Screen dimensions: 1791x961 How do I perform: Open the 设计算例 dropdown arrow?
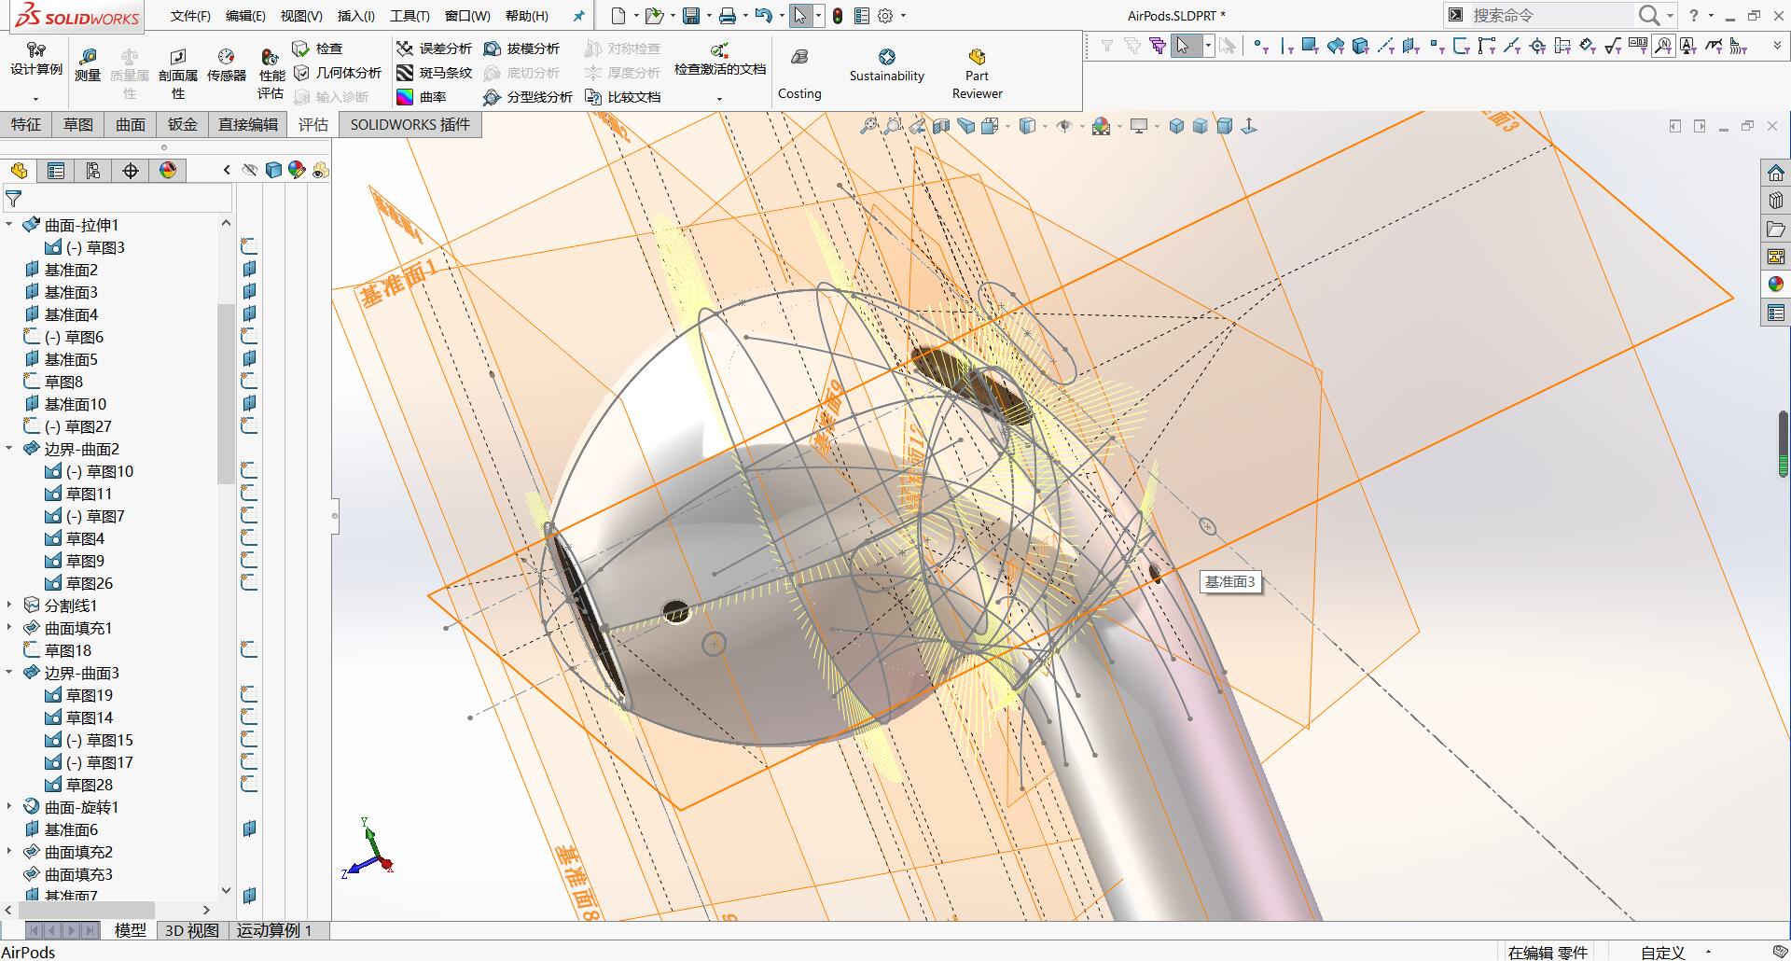click(35, 99)
